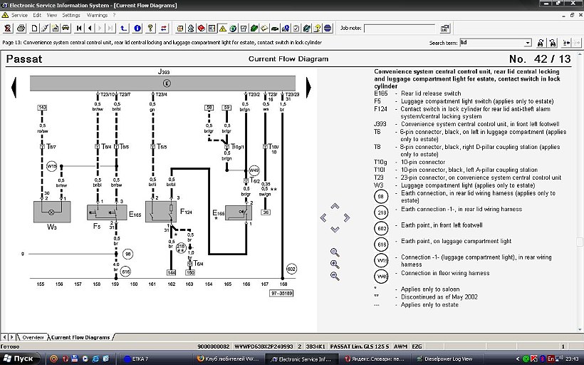The height and width of the screenshot is (365, 584).
Task: Pan diagram down with the down chevron
Action: [x=335, y=230]
